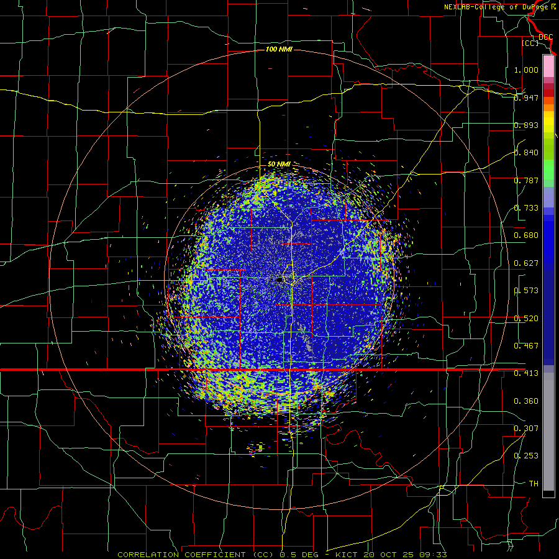The image size is (559, 559).
Task: Click the 0.467 legend value
Action: 526,346
